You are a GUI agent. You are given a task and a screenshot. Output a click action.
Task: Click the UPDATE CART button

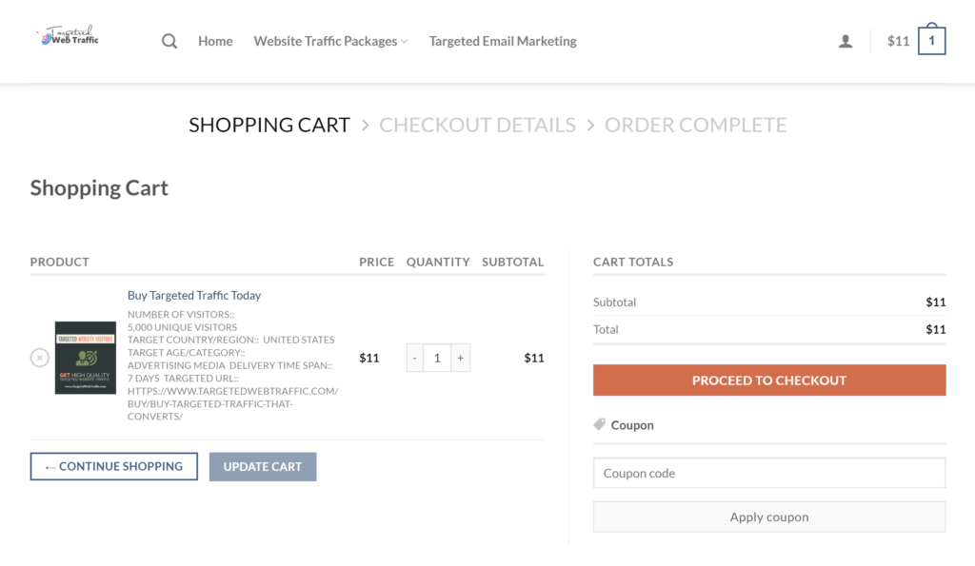[263, 466]
